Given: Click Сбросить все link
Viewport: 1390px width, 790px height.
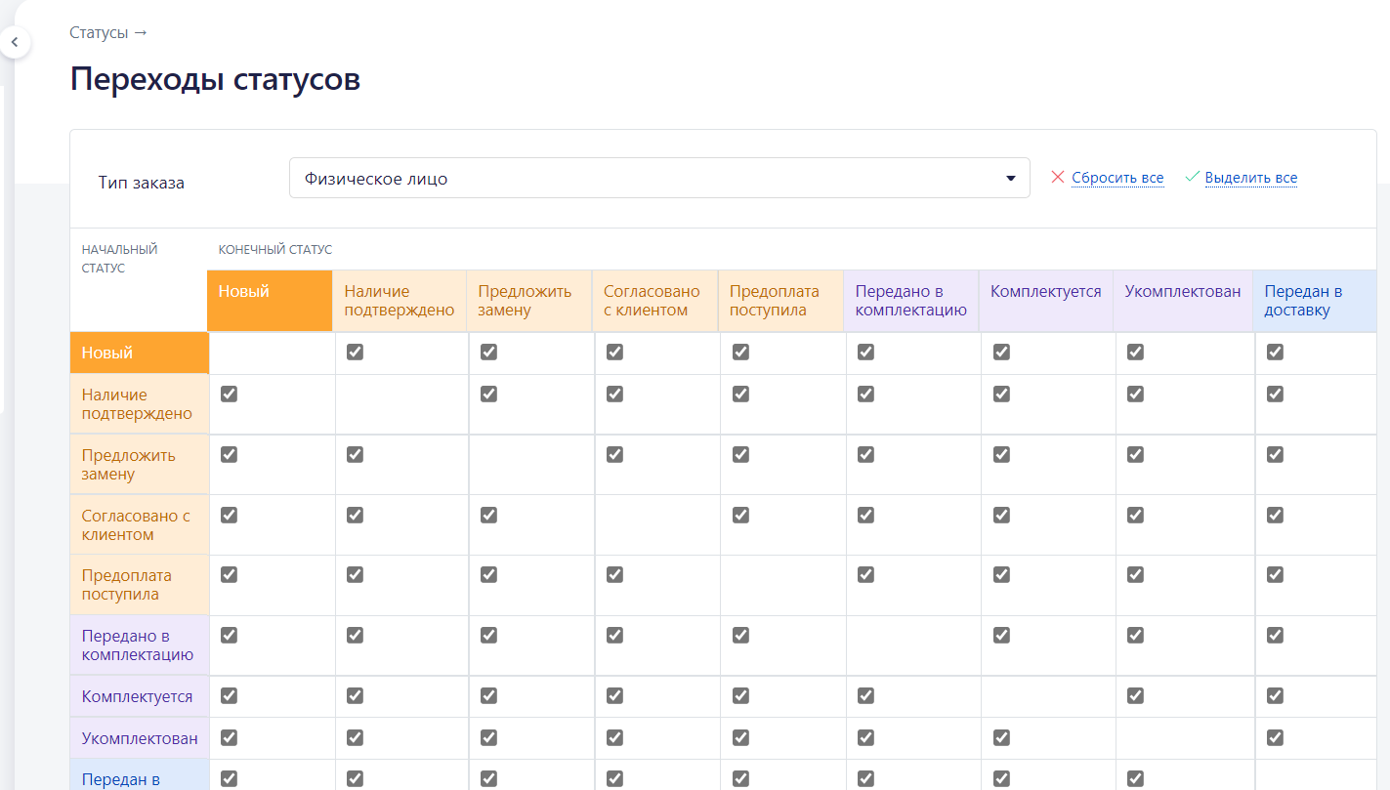Looking at the screenshot, I should [x=1117, y=178].
